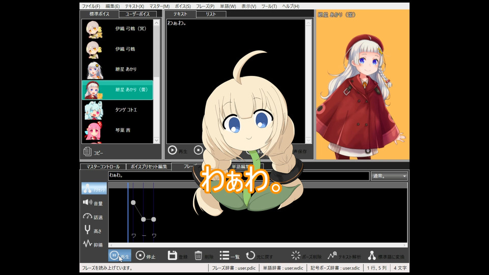This screenshot has height=275, width=489.
Task: Select the 紲星 あかり voice preset
Action: click(117, 69)
